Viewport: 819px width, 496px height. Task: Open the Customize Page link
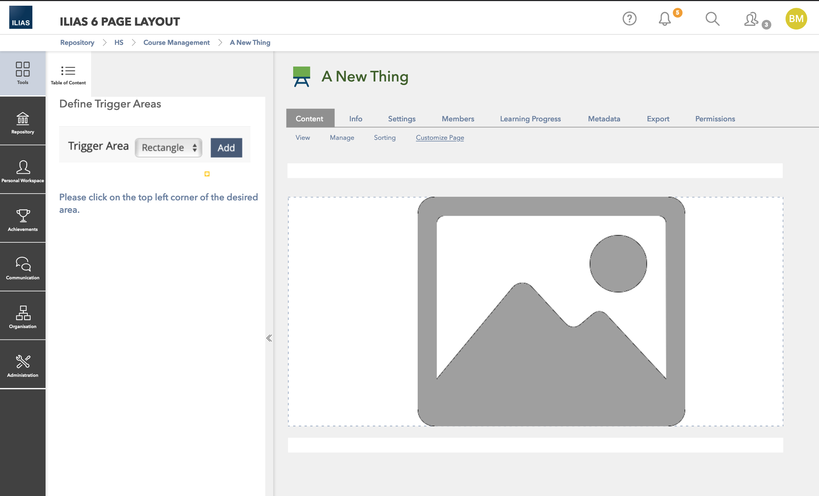tap(440, 138)
